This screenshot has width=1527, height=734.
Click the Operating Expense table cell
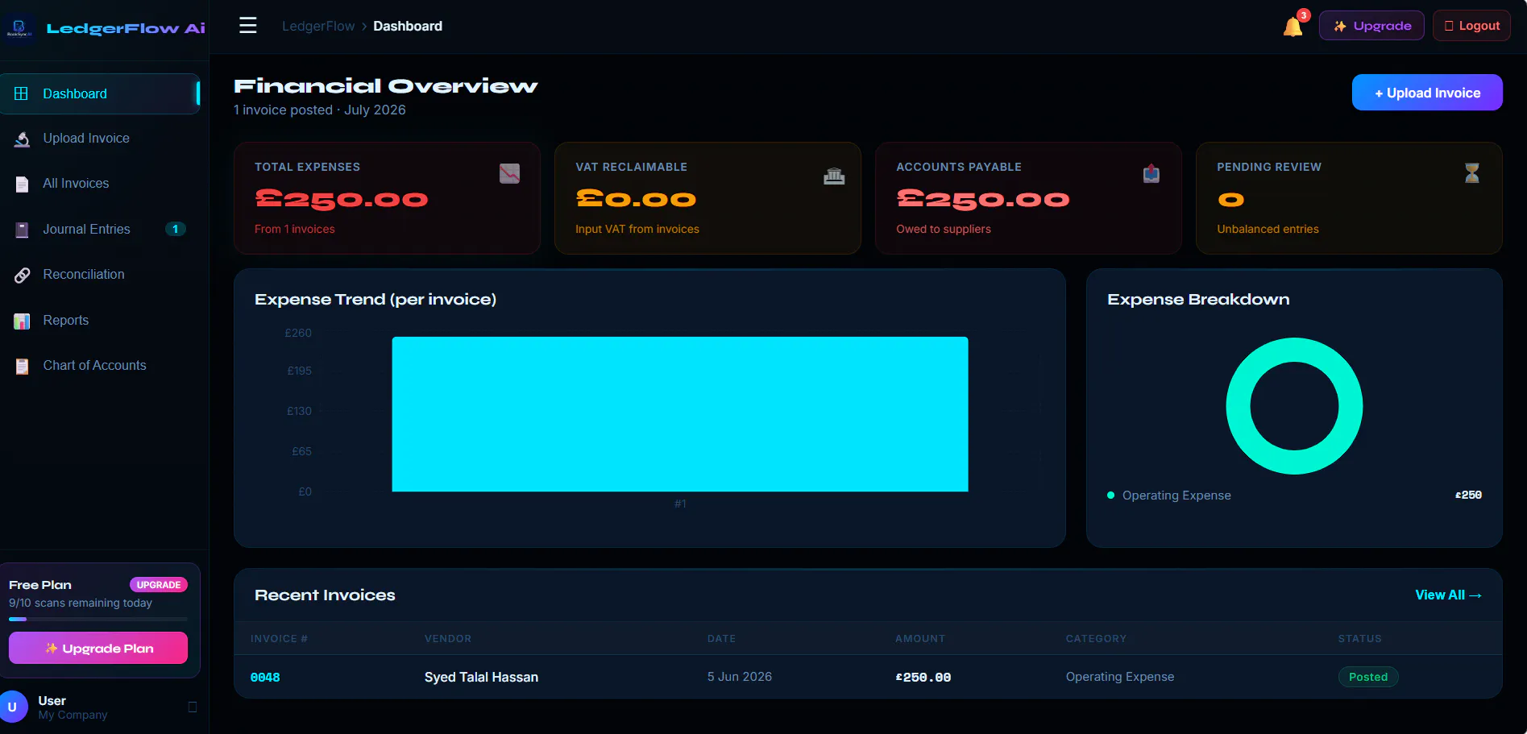point(1120,677)
